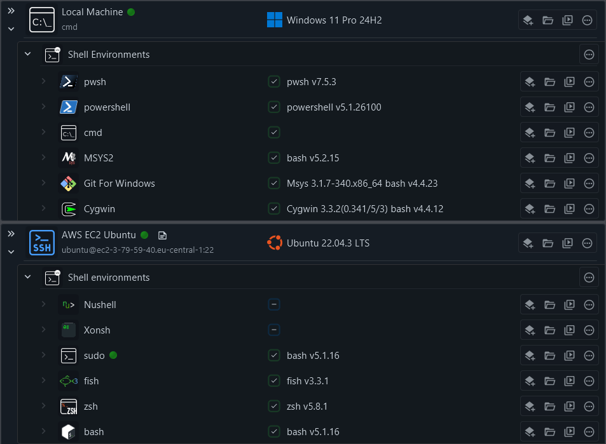The height and width of the screenshot is (444, 606).
Task: Expand all with Local Machine double chevron
Action: (11, 11)
